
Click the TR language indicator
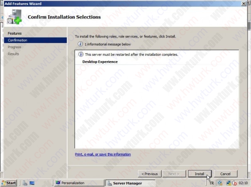(x=211, y=183)
